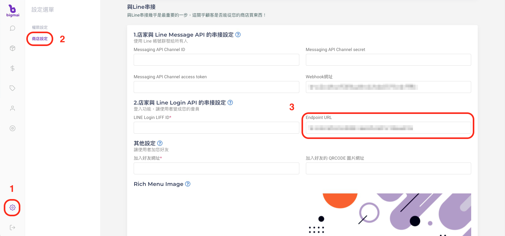This screenshot has width=505, height=236.
Task: Open the chat messages sidebar icon
Action: (13, 28)
